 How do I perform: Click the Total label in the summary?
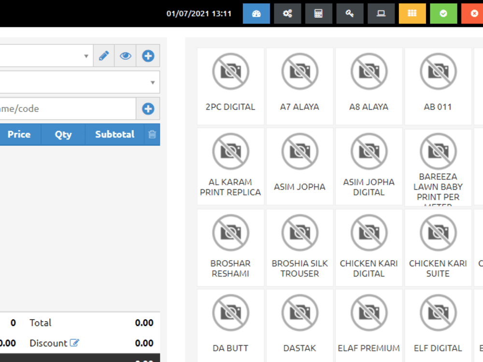click(x=41, y=322)
